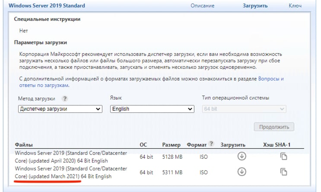Click the Параметры загрузки heading
This screenshot has height=192, width=321.
click(40, 42)
